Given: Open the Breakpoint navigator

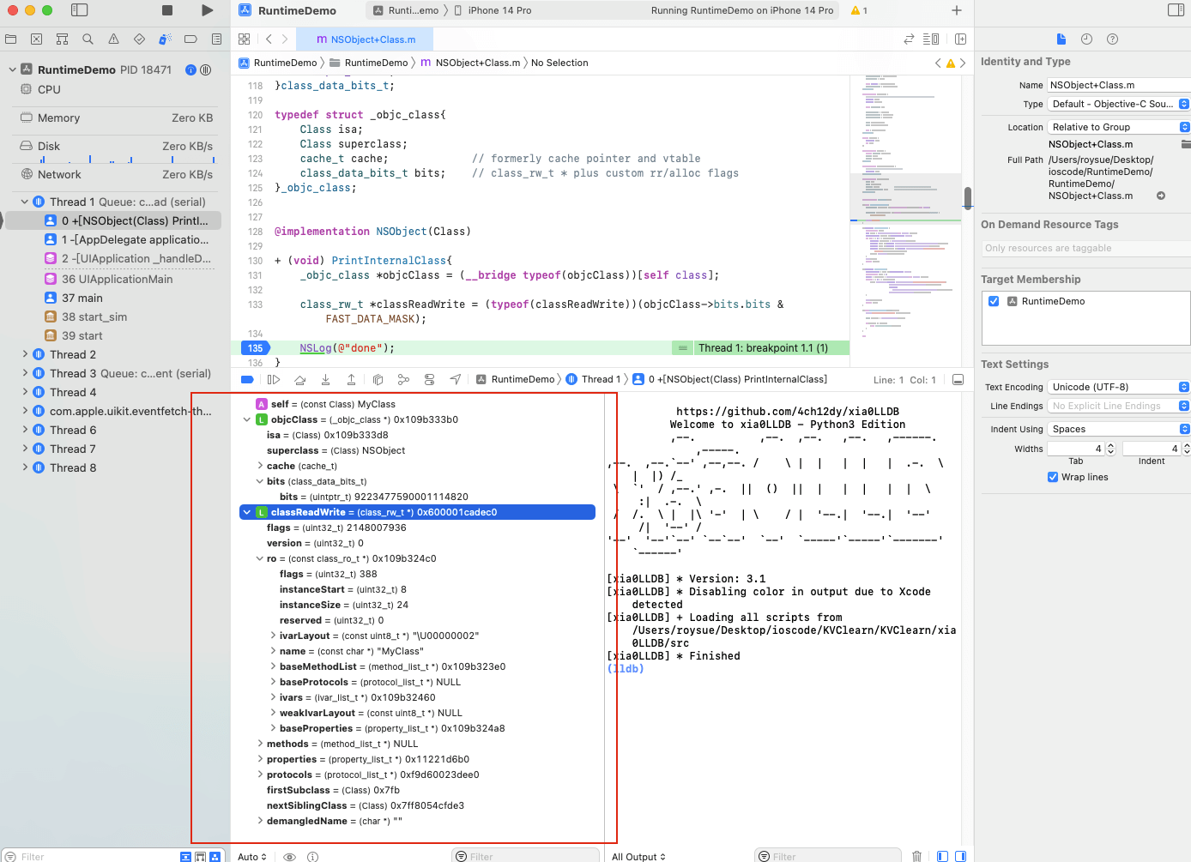Looking at the screenshot, I should tap(190, 39).
